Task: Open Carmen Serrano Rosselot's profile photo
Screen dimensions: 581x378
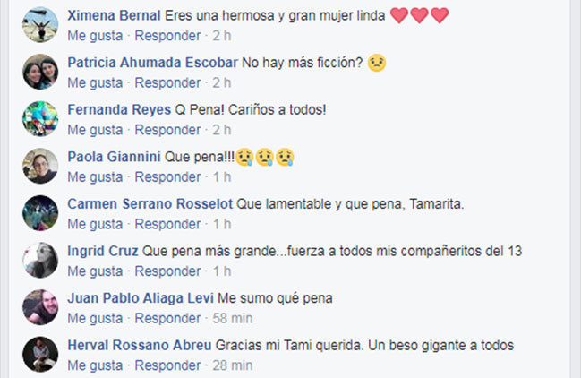Action: [x=40, y=213]
